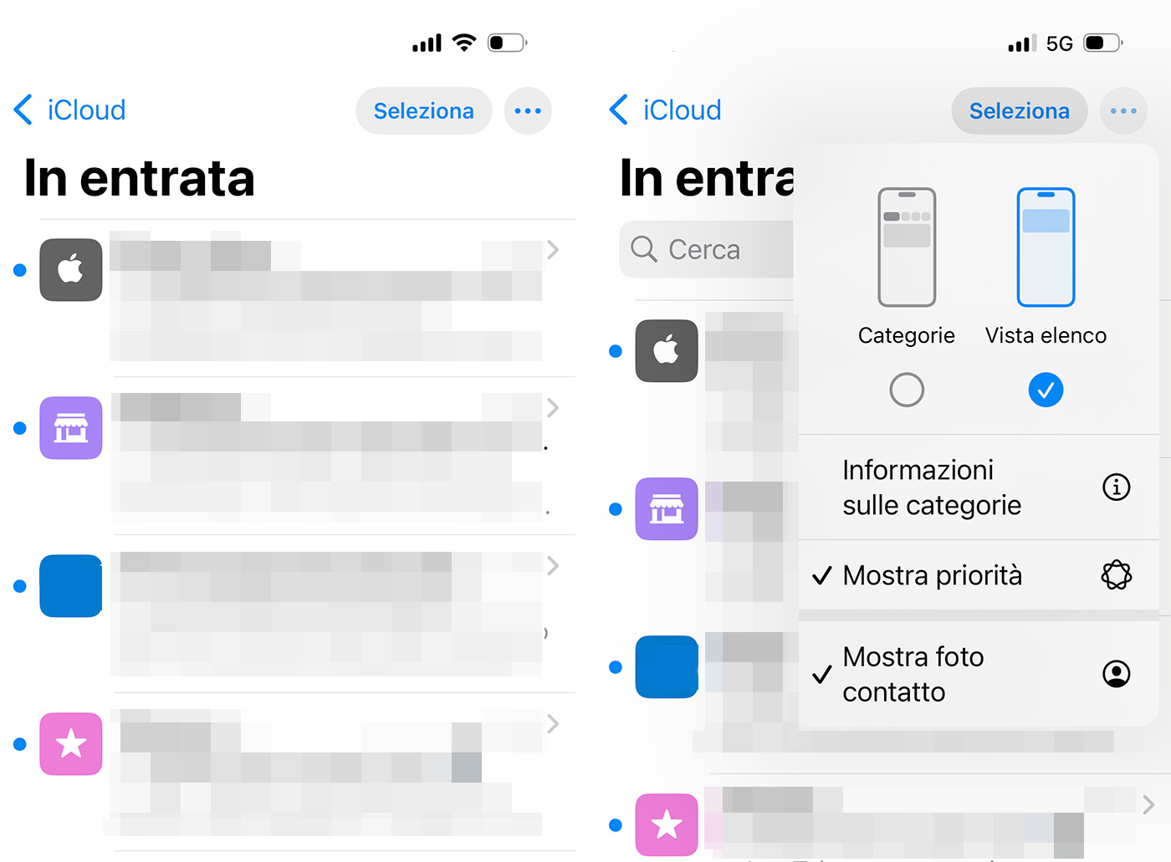The width and height of the screenshot is (1171, 862).
Task: Toggle the checkmark next to Mostra priorità
Action: point(822,575)
